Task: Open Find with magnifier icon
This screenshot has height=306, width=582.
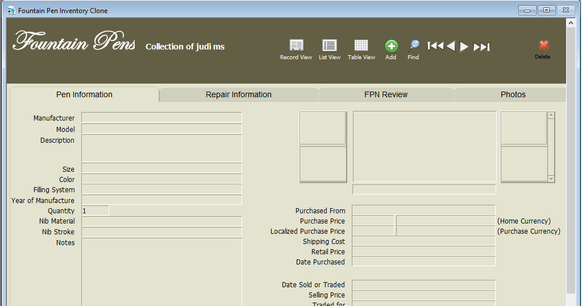Action: click(x=413, y=49)
